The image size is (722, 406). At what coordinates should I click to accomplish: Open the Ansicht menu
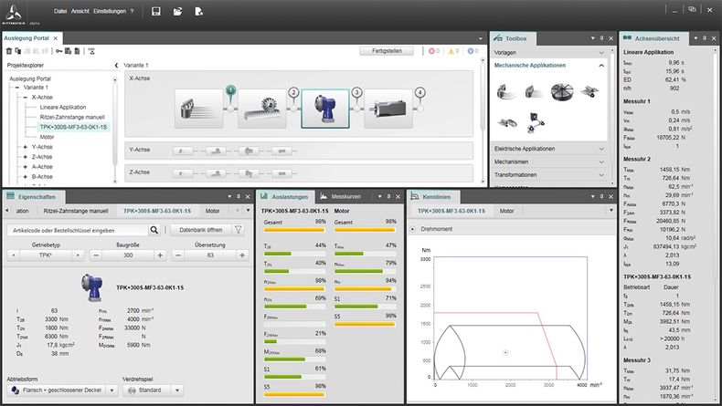pyautogui.click(x=80, y=12)
